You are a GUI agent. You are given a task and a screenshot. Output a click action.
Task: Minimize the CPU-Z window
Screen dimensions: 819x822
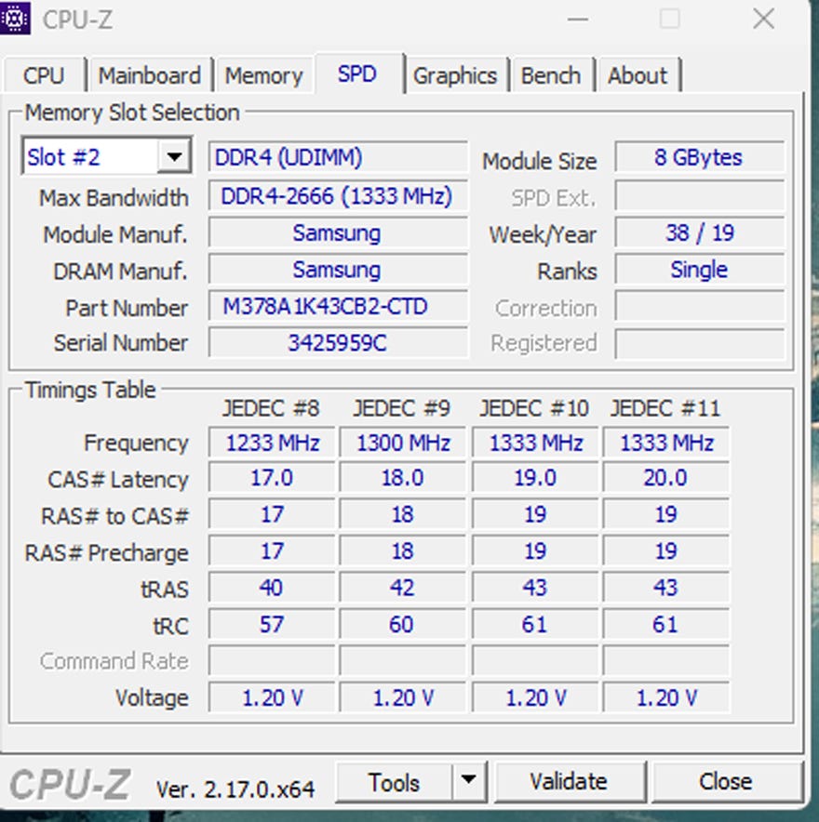(x=578, y=19)
